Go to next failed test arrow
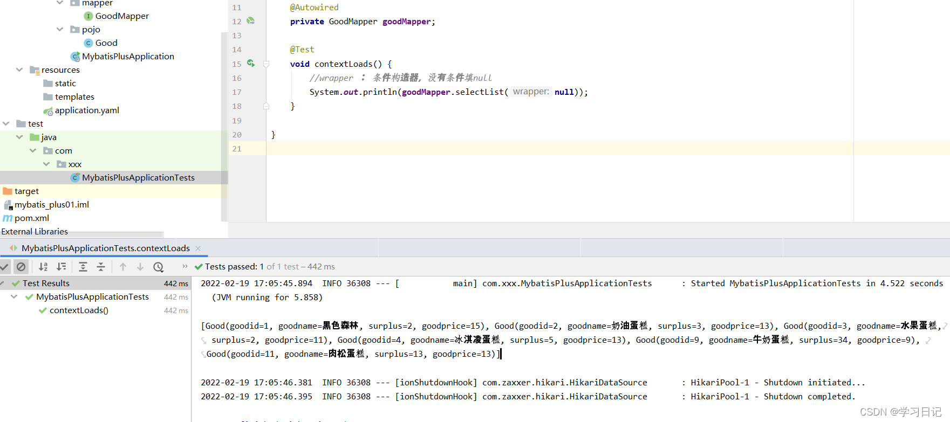This screenshot has width=950, height=422. (x=140, y=267)
